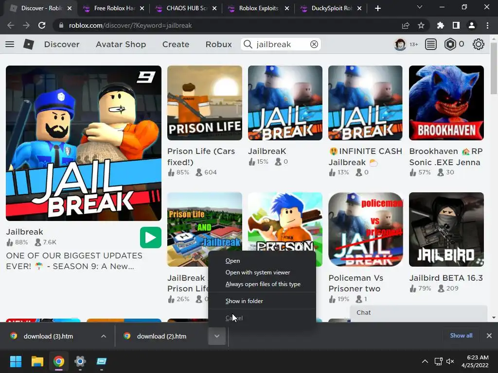
Task: Click Show all downloads
Action: click(x=461, y=336)
